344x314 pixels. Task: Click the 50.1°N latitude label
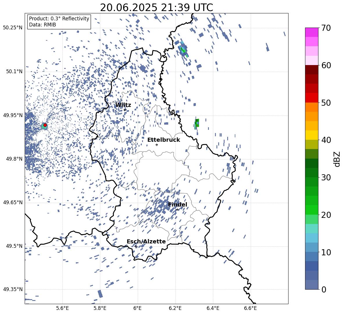[15, 71]
